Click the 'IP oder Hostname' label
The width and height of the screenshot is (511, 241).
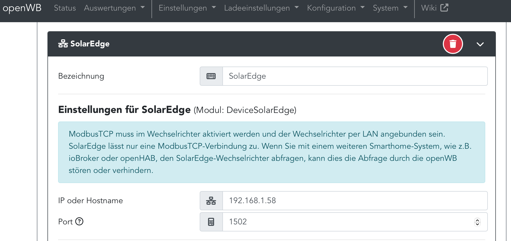point(90,201)
